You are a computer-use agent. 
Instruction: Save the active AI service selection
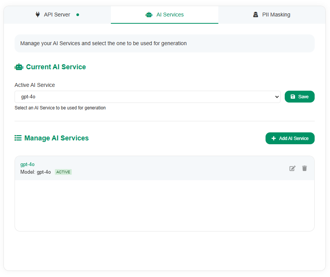[x=299, y=96]
